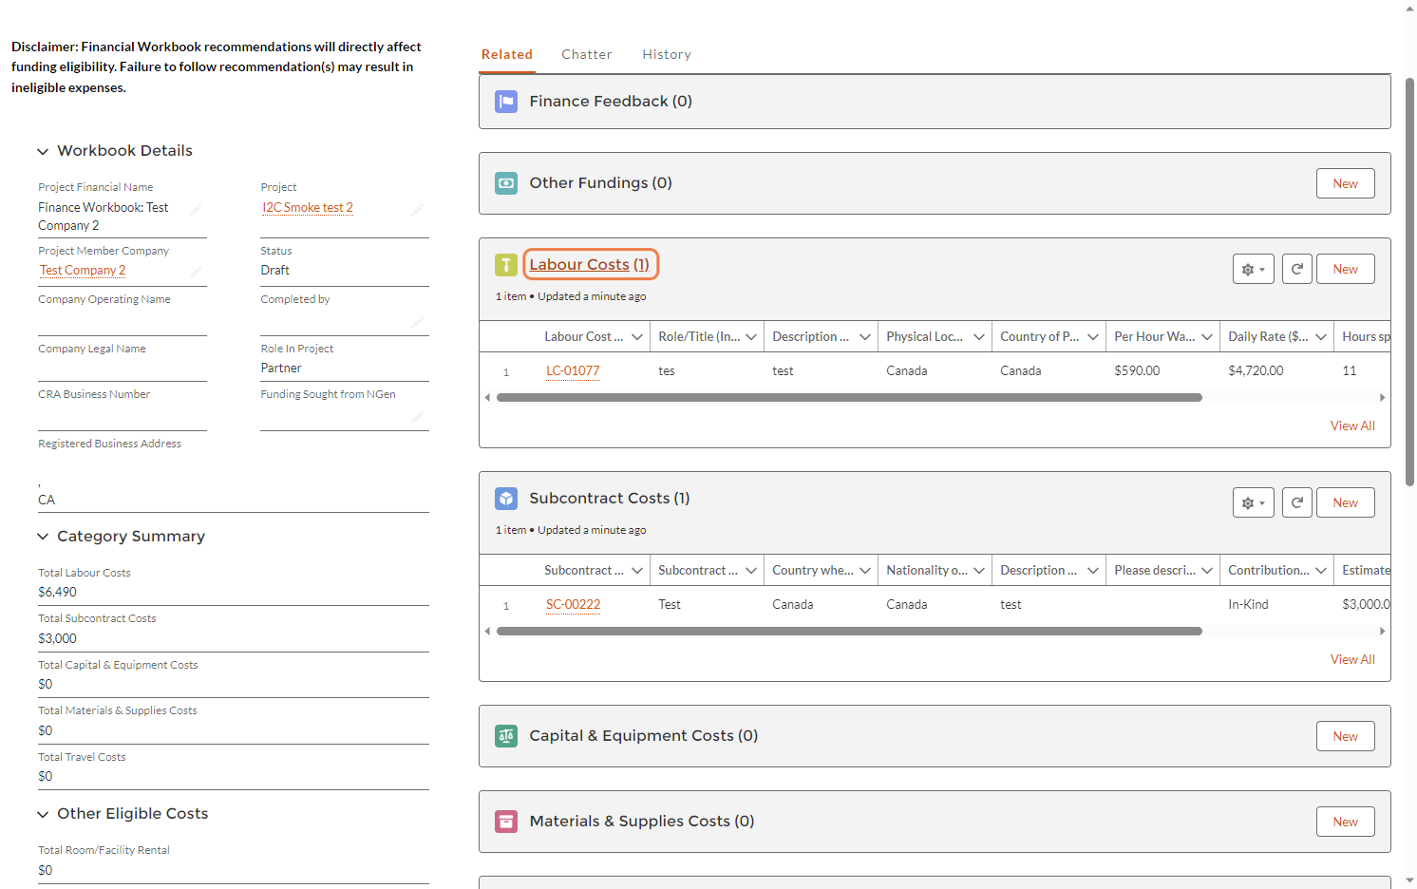This screenshot has height=889, width=1417.
Task: Open the Test Company 2 link
Action: coord(83,271)
